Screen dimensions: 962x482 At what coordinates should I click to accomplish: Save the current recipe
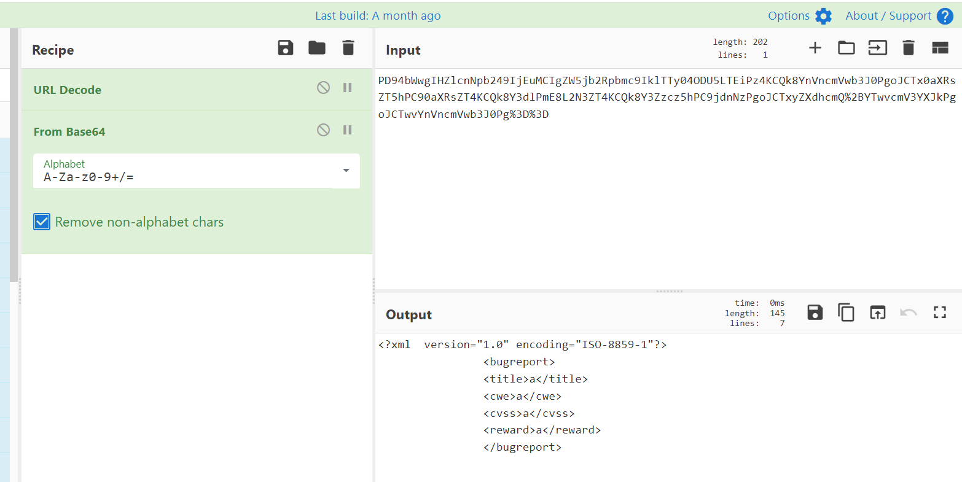click(286, 48)
